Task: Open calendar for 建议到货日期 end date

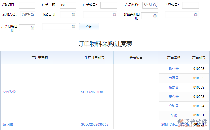Action: click(73, 27)
